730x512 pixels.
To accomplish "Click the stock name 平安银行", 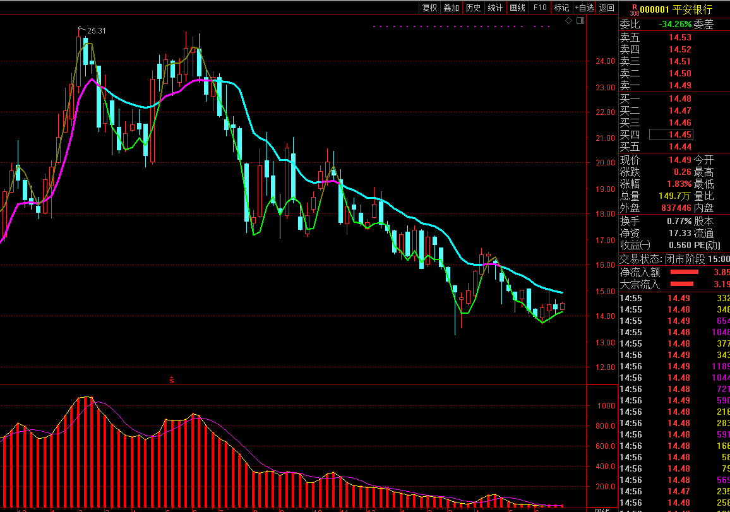I will point(691,9).
